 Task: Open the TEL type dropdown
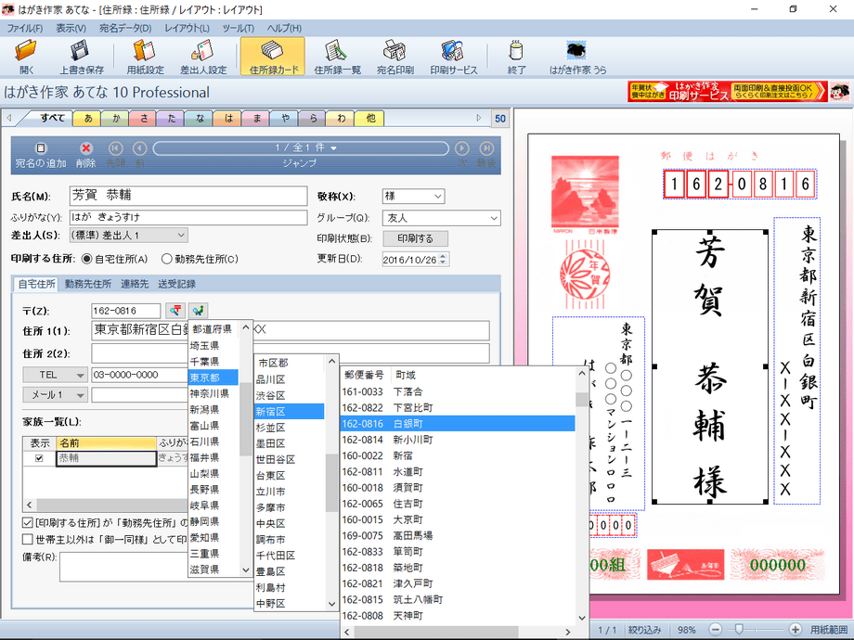[x=55, y=375]
